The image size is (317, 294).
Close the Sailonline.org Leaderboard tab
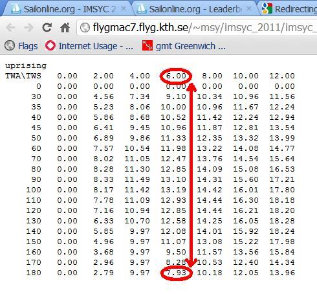click(249, 8)
